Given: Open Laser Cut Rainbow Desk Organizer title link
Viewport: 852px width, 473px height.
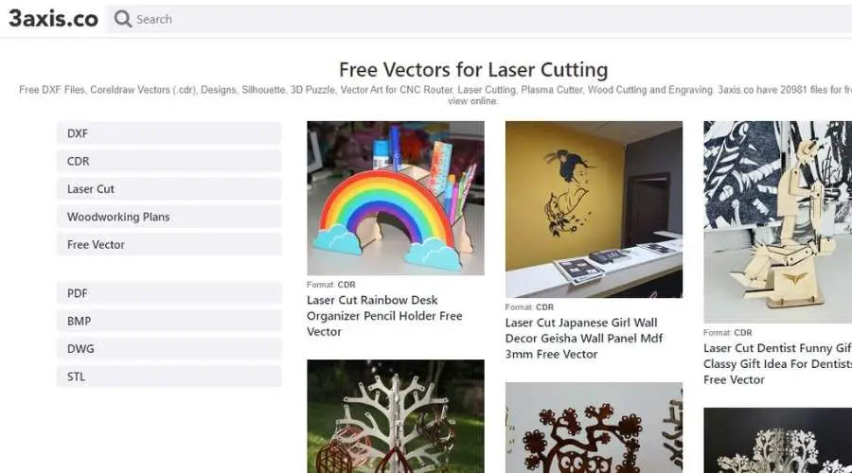Looking at the screenshot, I should pos(384,316).
